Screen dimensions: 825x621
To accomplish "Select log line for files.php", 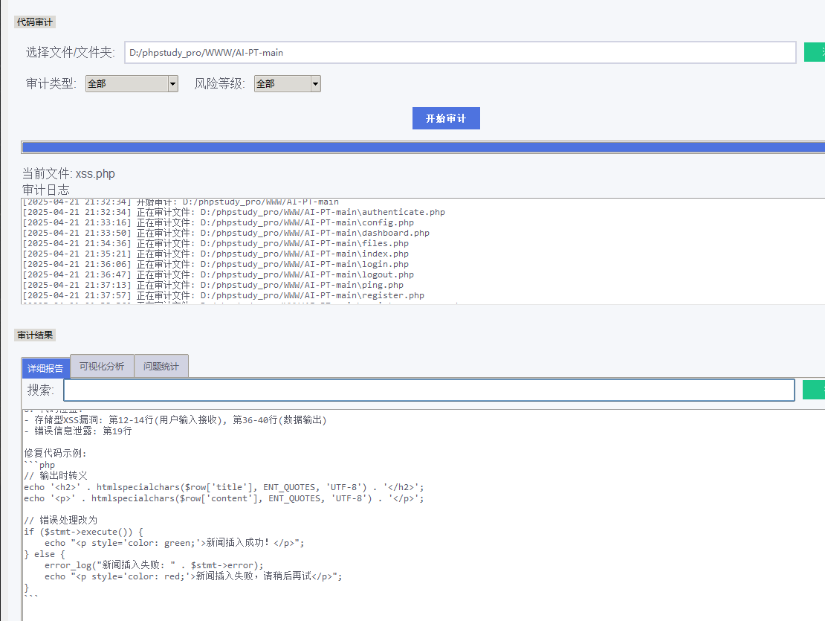I will coord(216,244).
